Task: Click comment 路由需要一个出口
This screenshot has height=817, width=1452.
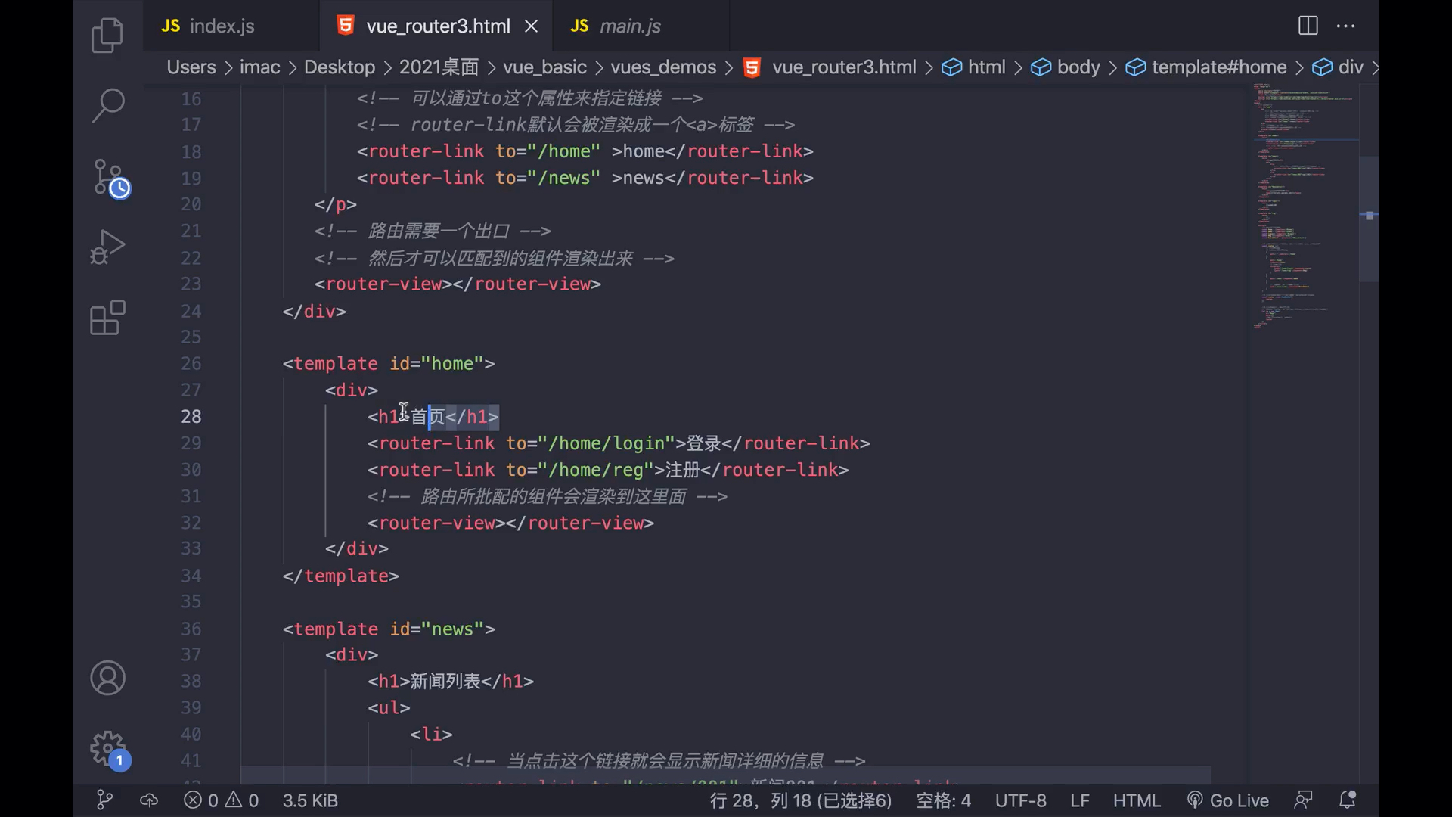Action: pos(433,231)
